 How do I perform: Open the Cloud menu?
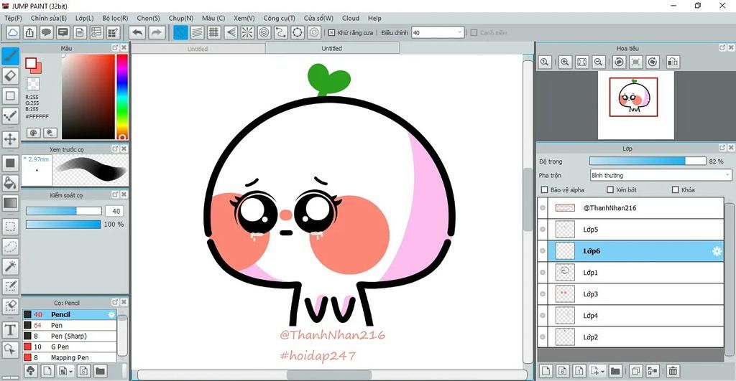click(x=351, y=18)
